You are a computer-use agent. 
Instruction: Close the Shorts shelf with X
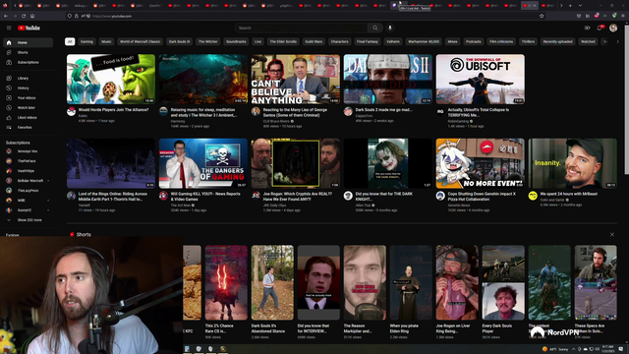(x=612, y=234)
